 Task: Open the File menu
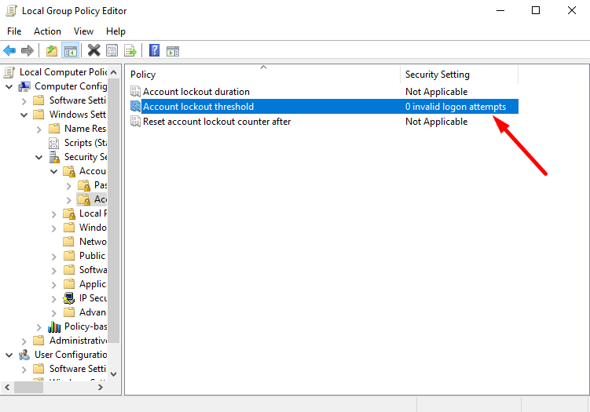14,31
